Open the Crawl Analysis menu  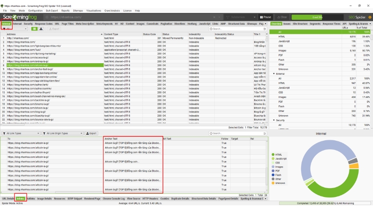[112, 11]
